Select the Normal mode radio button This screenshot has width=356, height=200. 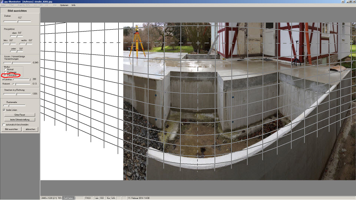[x=5, y=69]
